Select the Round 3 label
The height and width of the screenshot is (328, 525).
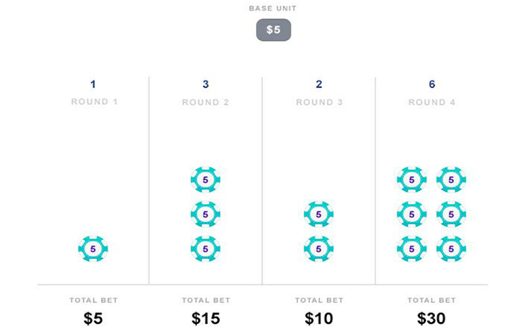pyautogui.click(x=319, y=102)
